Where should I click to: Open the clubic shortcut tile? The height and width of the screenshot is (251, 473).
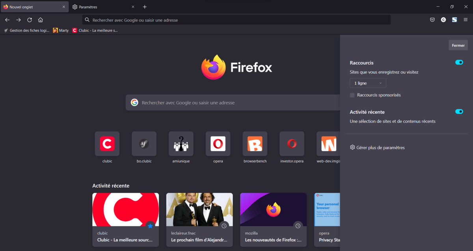107,144
